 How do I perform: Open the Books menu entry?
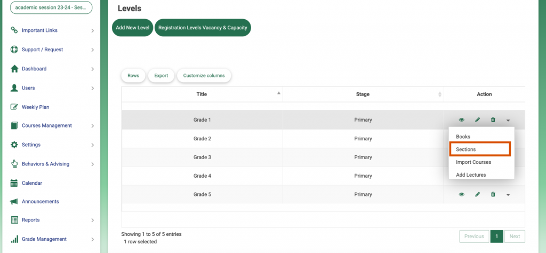463,137
